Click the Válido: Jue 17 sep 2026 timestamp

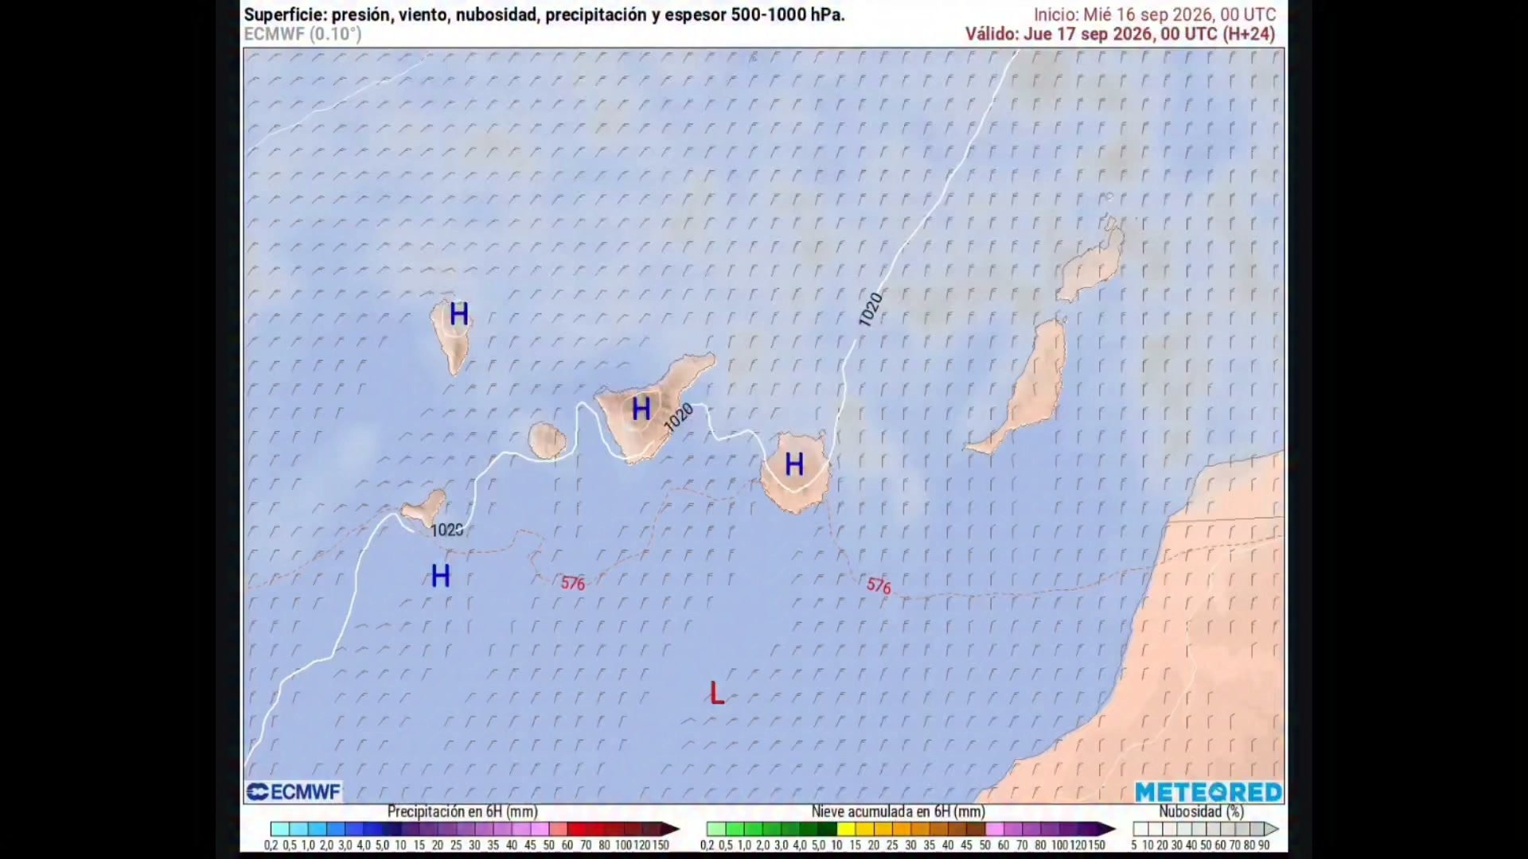tap(1120, 33)
